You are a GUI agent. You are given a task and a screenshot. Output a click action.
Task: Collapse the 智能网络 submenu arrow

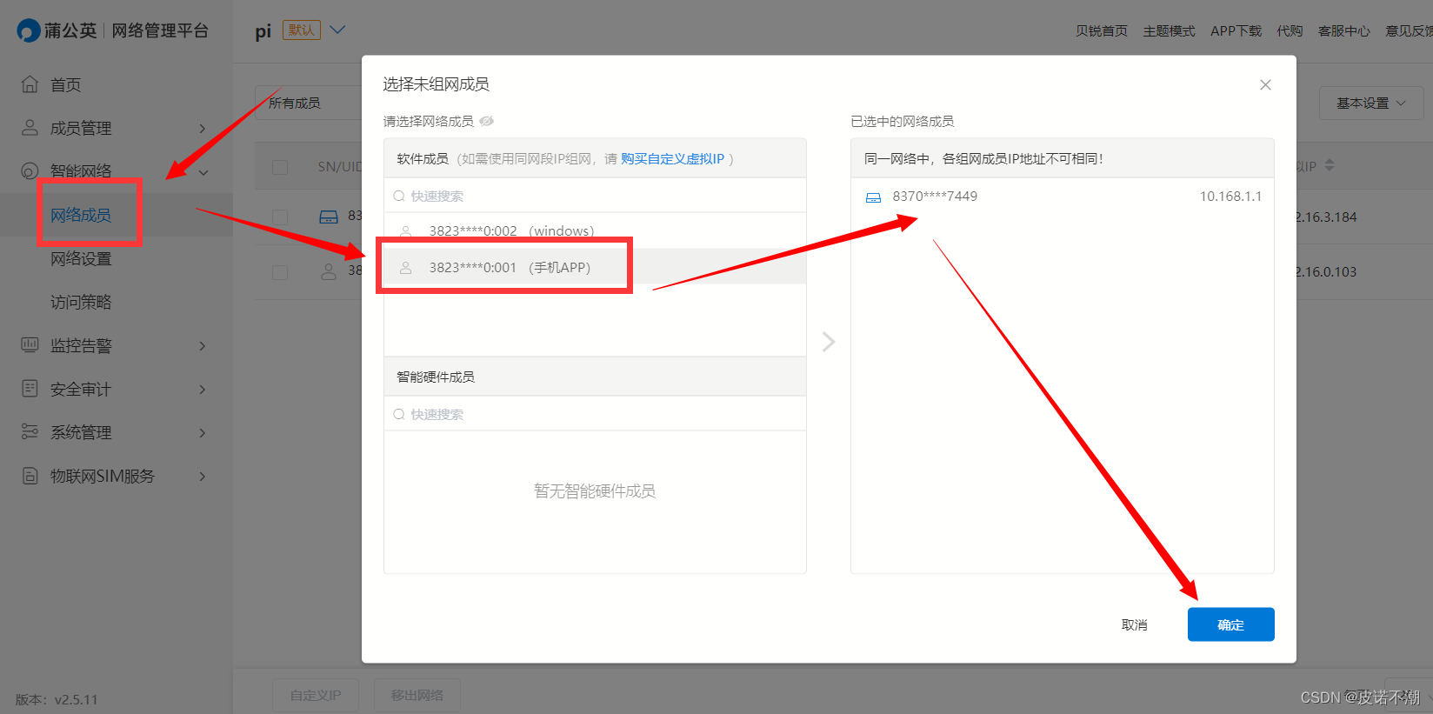pos(203,172)
